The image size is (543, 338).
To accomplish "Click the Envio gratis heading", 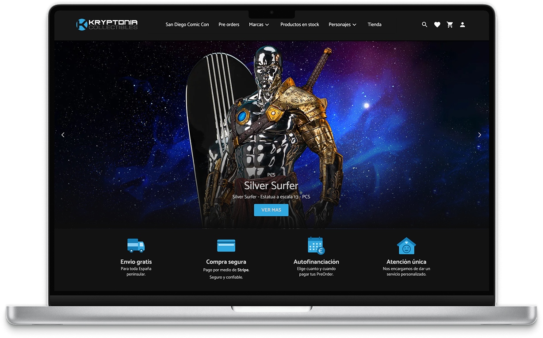I will point(136,262).
